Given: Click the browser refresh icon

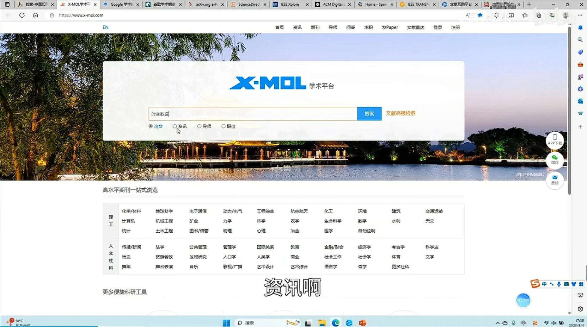Looking at the screenshot, I should click(x=22, y=15).
